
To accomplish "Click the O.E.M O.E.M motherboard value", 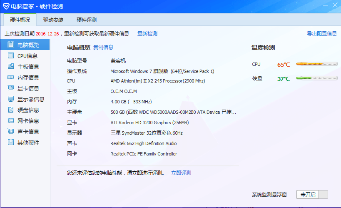I will (124, 91).
